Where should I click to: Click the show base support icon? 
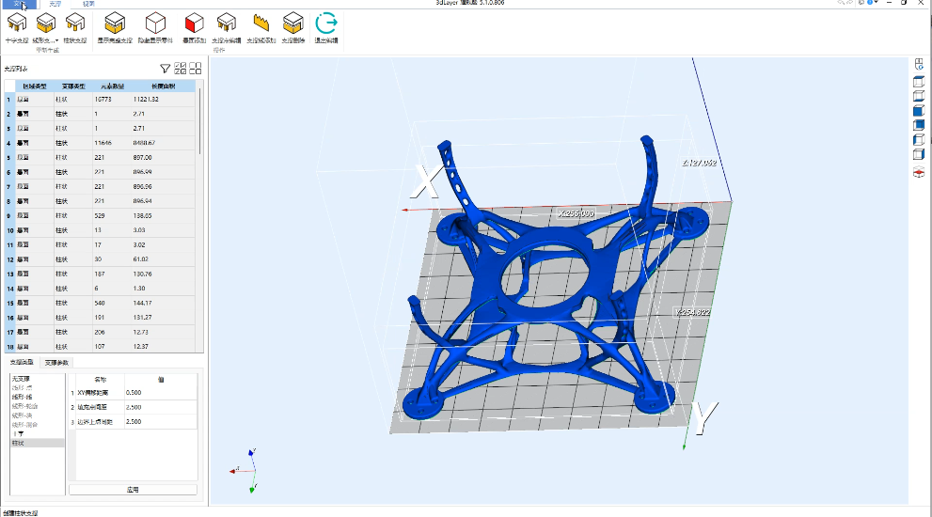point(114,24)
